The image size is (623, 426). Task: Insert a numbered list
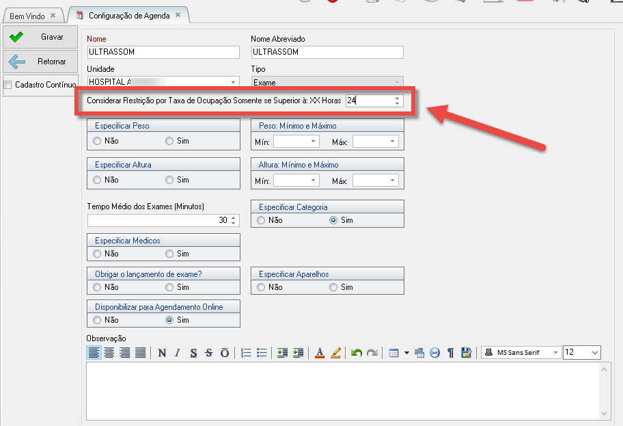click(246, 353)
